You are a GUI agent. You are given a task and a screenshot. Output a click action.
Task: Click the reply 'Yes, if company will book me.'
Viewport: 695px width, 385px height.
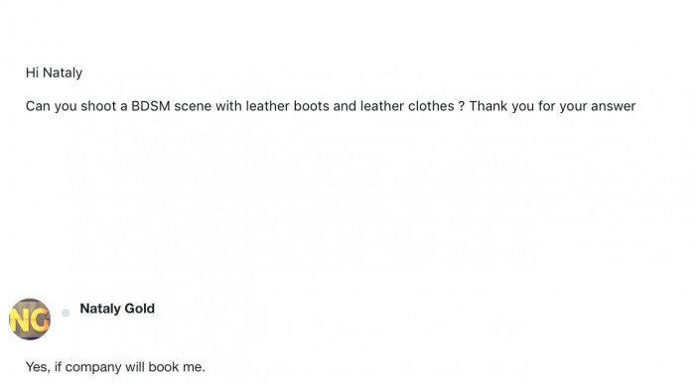click(115, 367)
